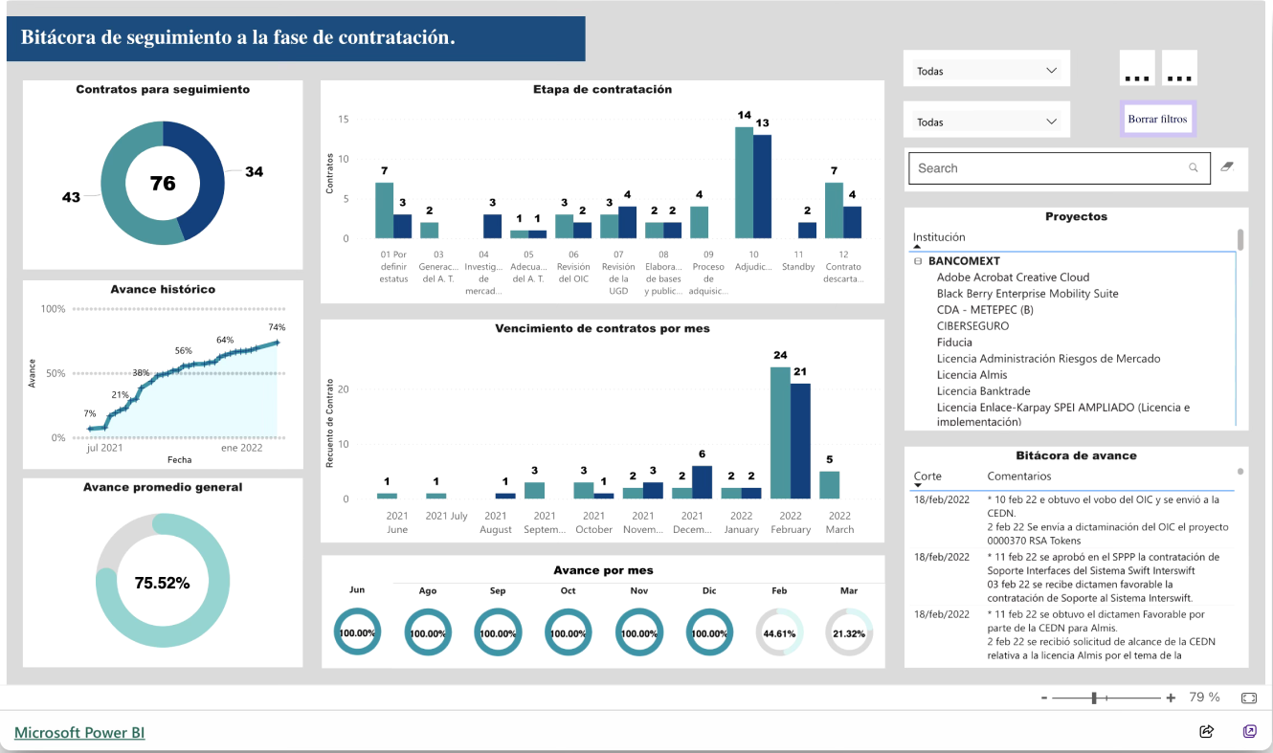Click the zoom slider handle
This screenshot has width=1273, height=753.
pos(1094,698)
